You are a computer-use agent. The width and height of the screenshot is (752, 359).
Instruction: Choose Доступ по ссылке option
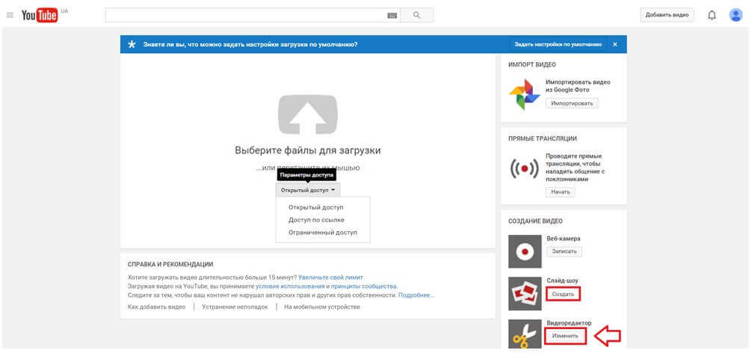[316, 220]
